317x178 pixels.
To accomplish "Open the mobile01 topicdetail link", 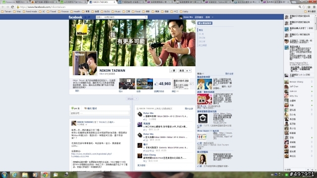I will pyautogui.click(x=92, y=155).
